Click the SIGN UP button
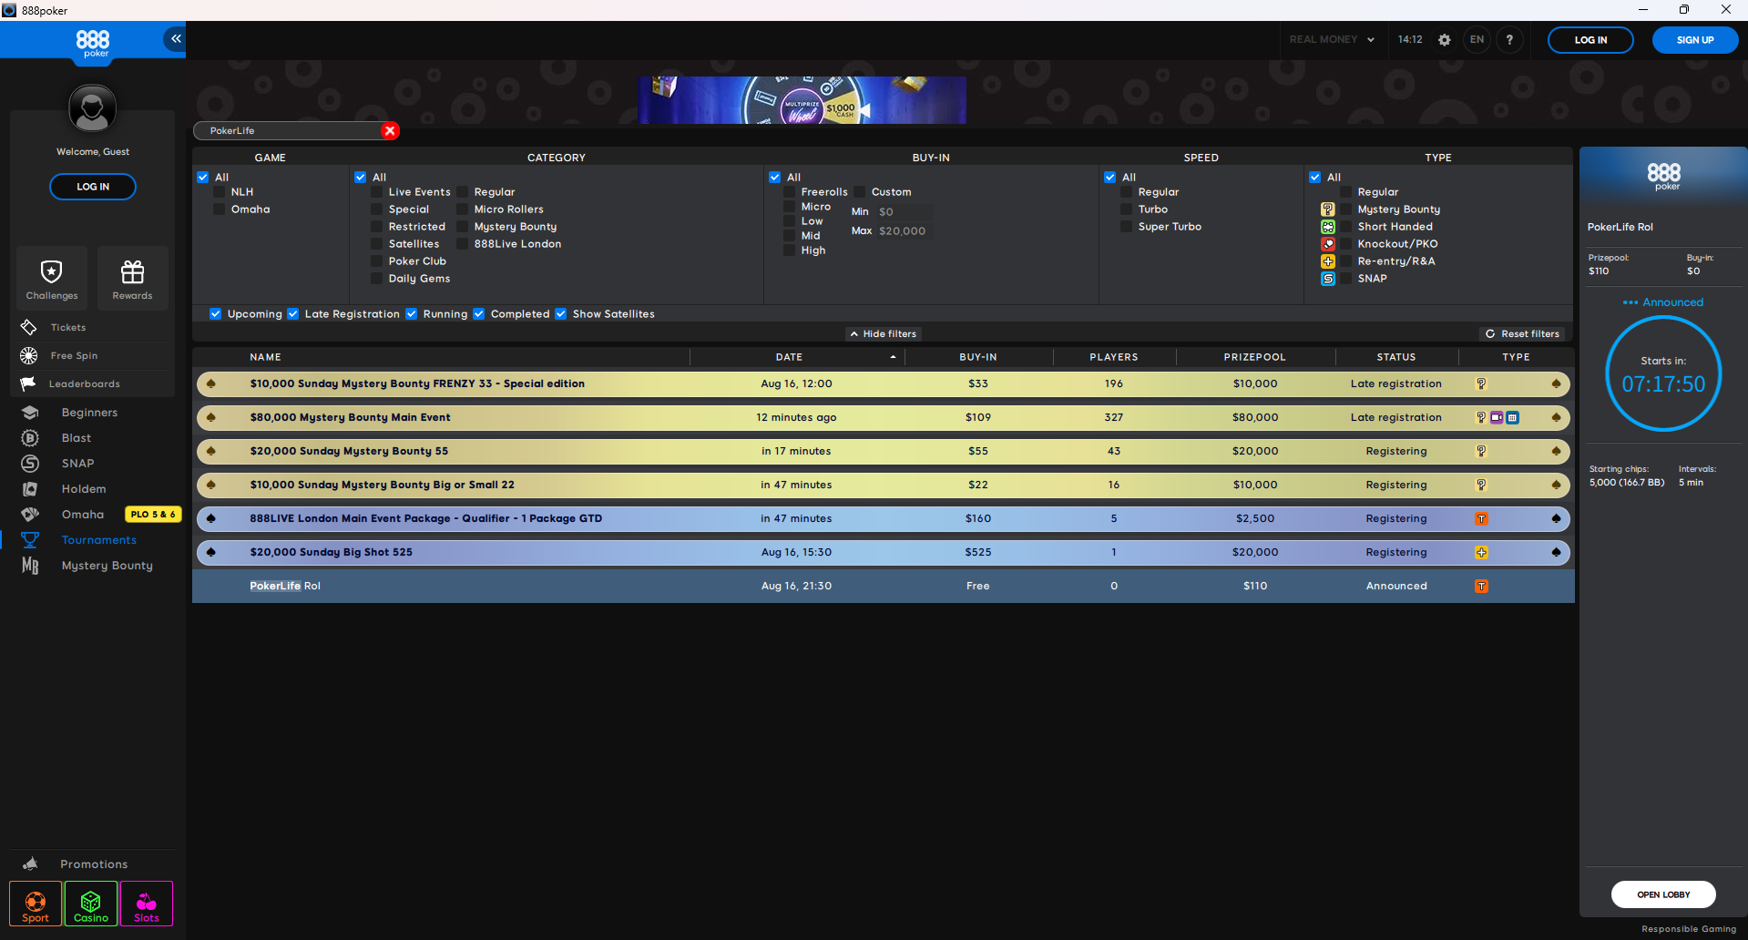 coord(1695,40)
